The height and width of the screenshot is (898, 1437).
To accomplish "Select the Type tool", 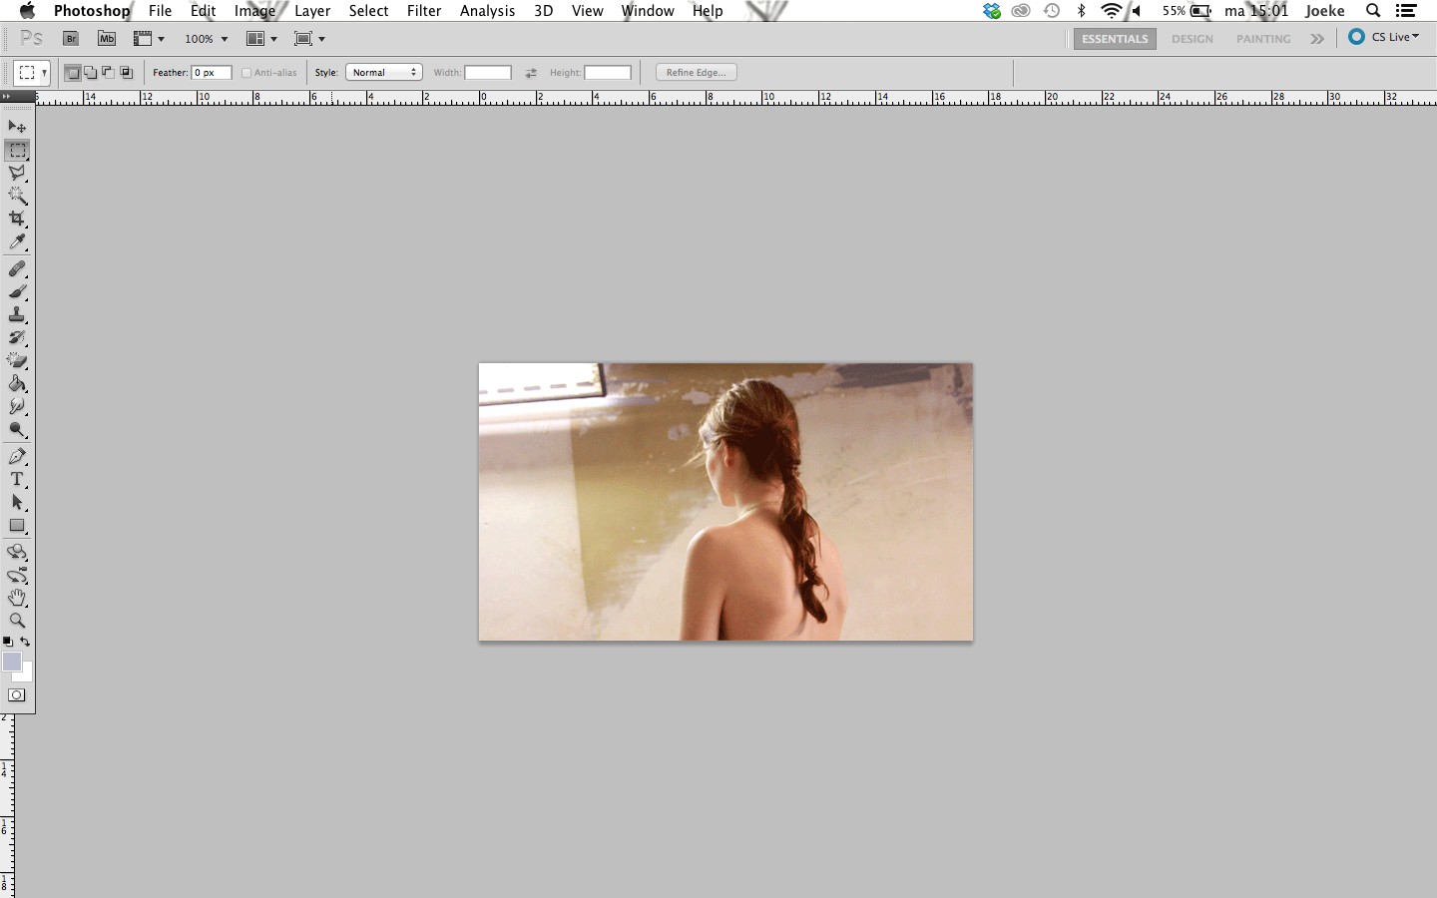I will click(x=17, y=480).
